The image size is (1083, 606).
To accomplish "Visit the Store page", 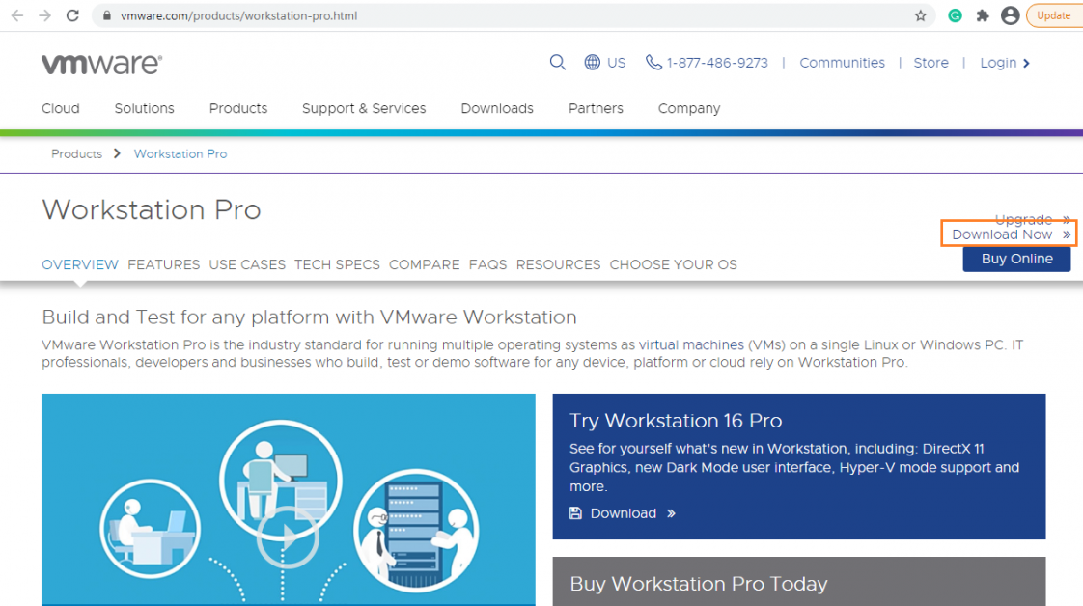I will pyautogui.click(x=930, y=62).
